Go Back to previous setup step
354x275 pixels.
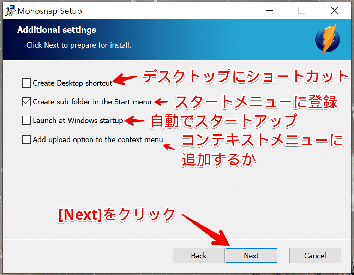pos(199,255)
